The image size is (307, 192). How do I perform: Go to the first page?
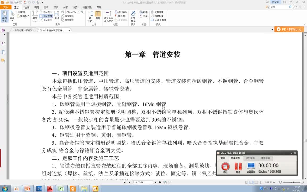click(125, 182)
